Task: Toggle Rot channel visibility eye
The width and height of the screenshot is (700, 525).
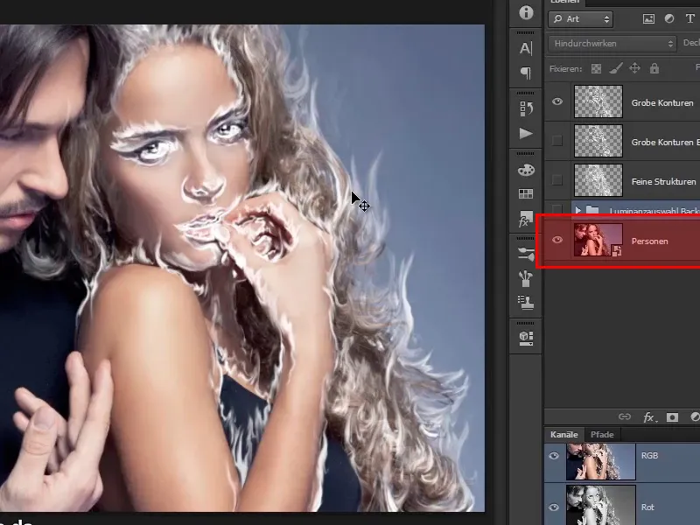Action: tap(554, 507)
